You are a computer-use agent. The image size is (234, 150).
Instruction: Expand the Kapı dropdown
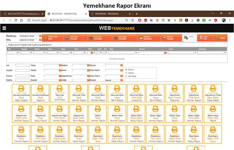(60, 76)
